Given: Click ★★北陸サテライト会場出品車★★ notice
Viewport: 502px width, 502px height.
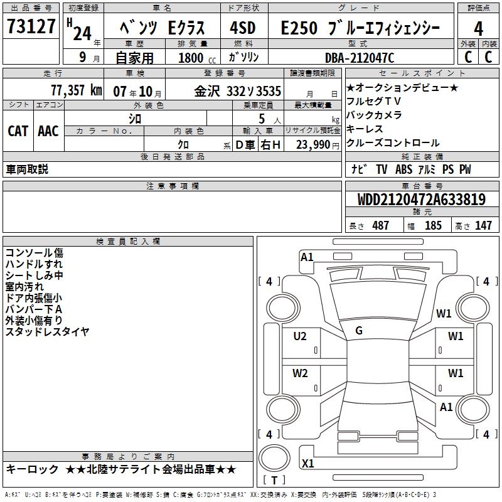Looking at the screenshot, I should point(151,469).
